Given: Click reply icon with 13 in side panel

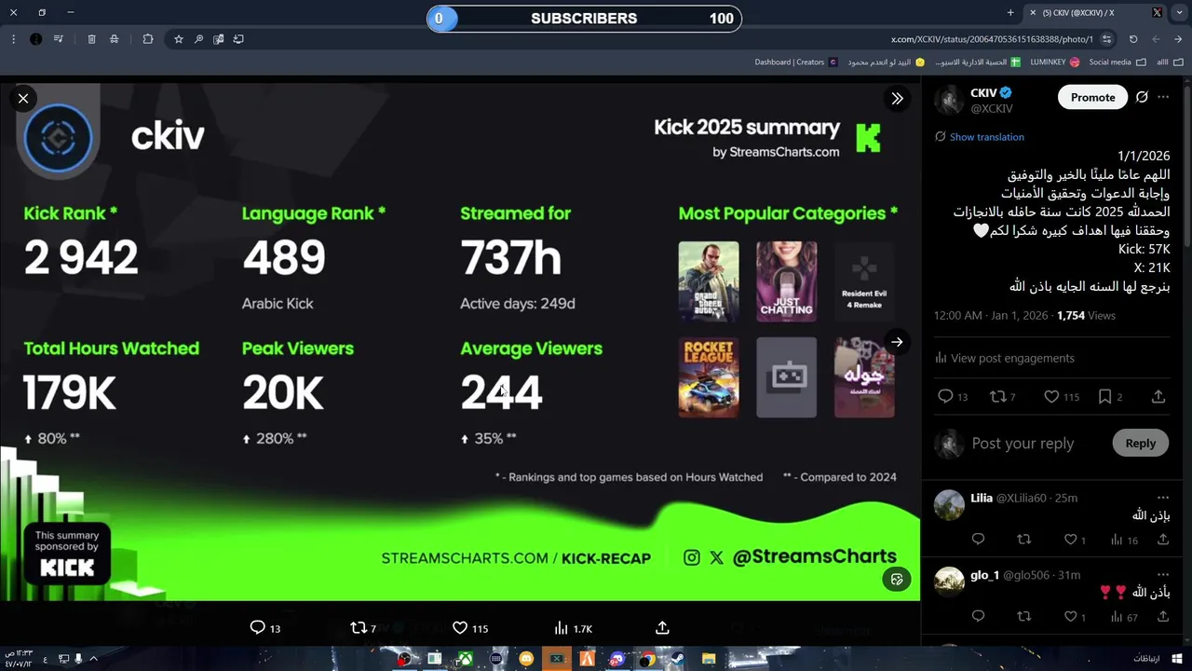Looking at the screenshot, I should (945, 396).
